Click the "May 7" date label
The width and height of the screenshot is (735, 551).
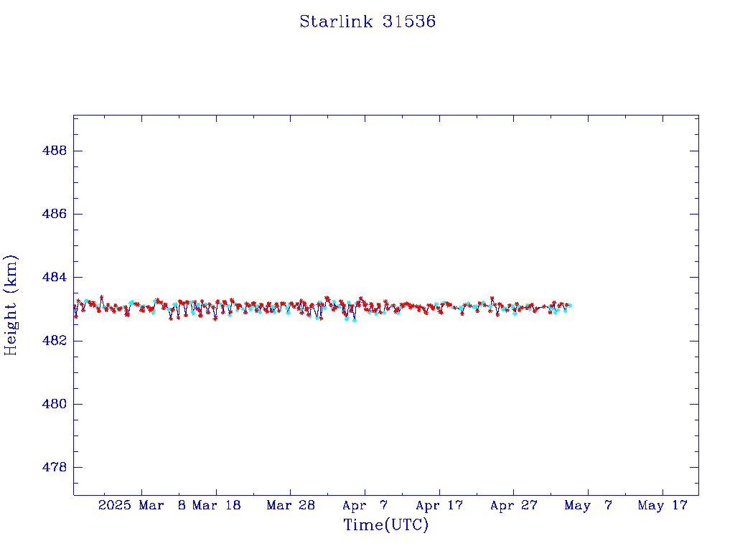(x=589, y=505)
